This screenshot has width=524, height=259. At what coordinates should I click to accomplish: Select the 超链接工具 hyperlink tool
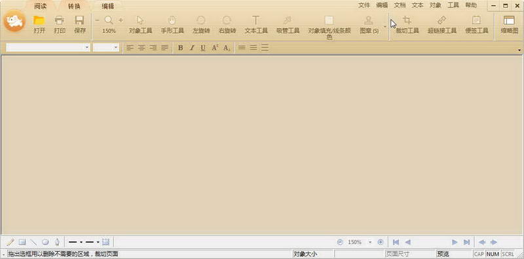point(441,25)
